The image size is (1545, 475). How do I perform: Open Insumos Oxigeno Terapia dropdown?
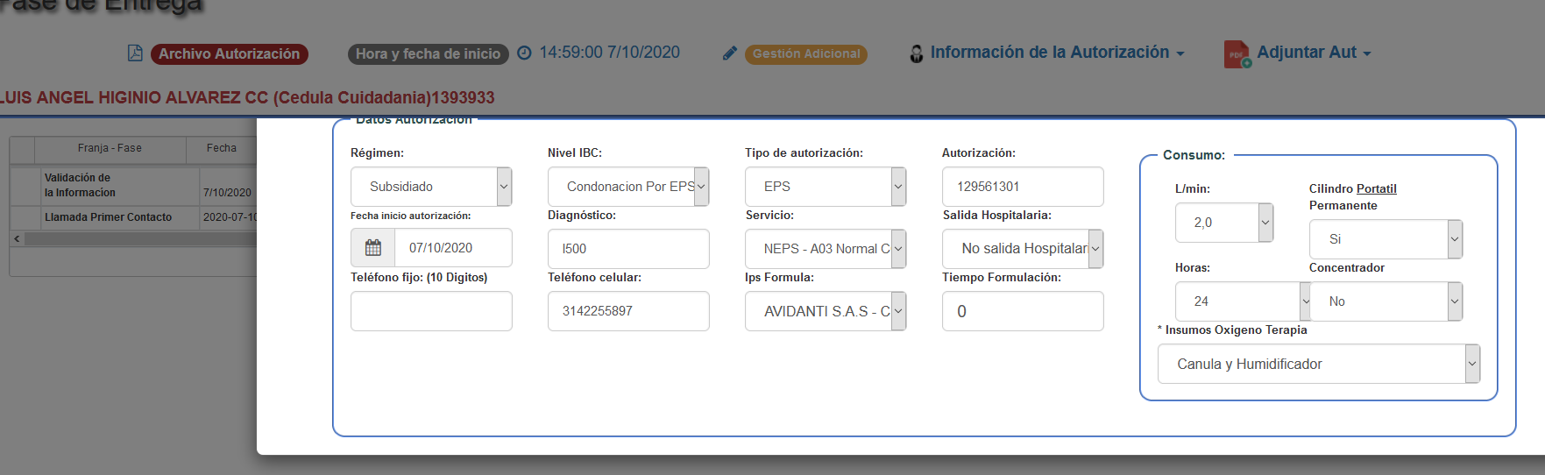click(1319, 364)
